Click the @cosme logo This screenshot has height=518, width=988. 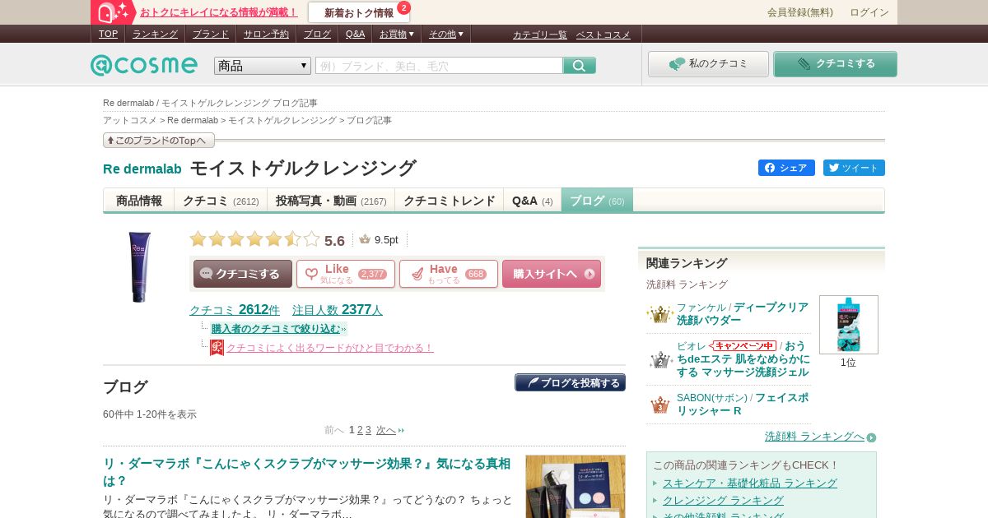144,65
